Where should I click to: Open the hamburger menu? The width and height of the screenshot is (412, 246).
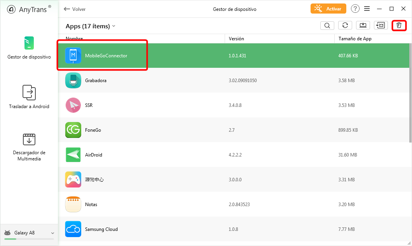pos(367,9)
